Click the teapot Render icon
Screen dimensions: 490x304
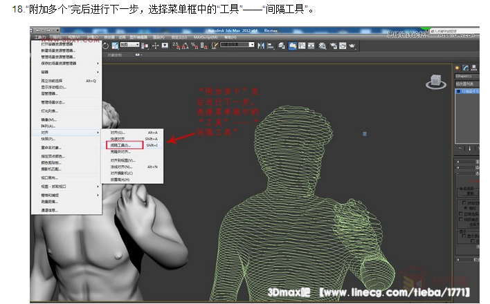tap(353, 46)
